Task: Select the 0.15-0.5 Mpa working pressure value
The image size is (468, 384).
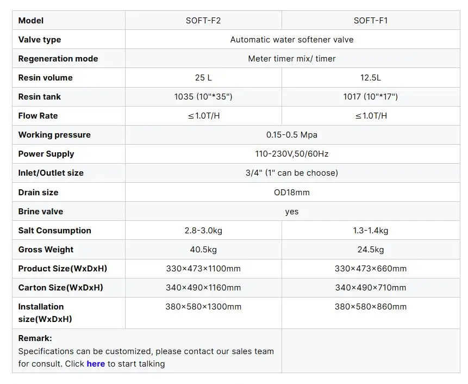Action: (x=292, y=135)
